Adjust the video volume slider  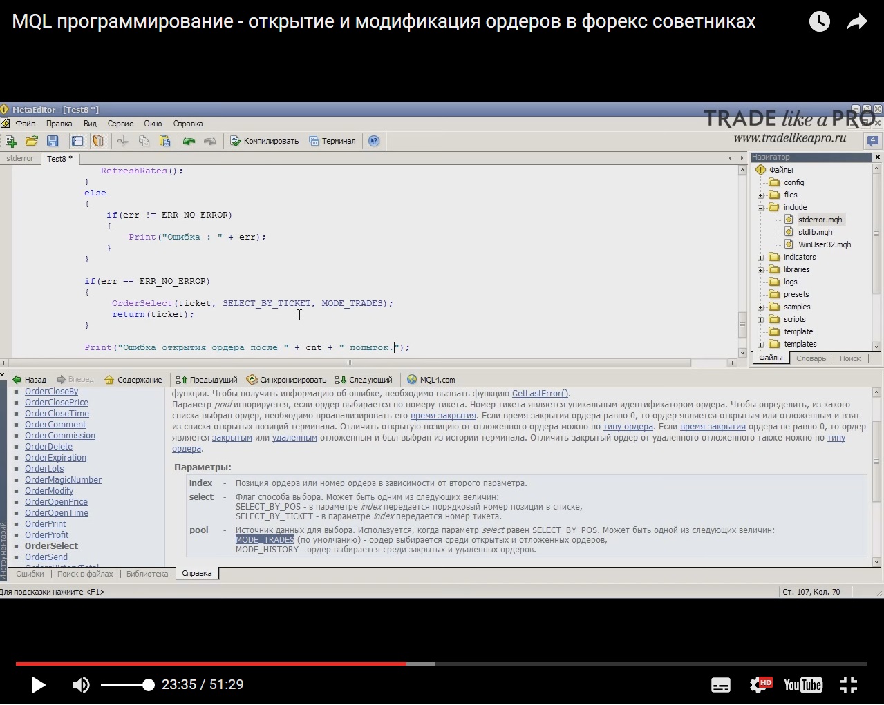(x=126, y=685)
